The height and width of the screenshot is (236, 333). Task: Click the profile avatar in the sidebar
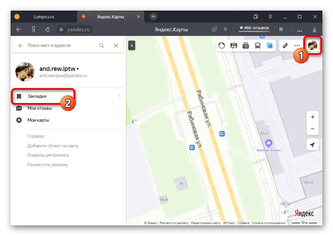pos(25,72)
